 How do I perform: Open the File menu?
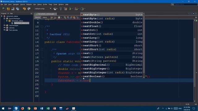[2, 4]
